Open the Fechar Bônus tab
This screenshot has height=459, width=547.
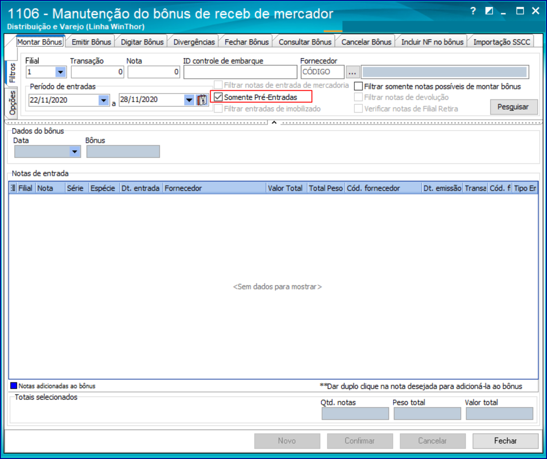pyautogui.click(x=247, y=42)
